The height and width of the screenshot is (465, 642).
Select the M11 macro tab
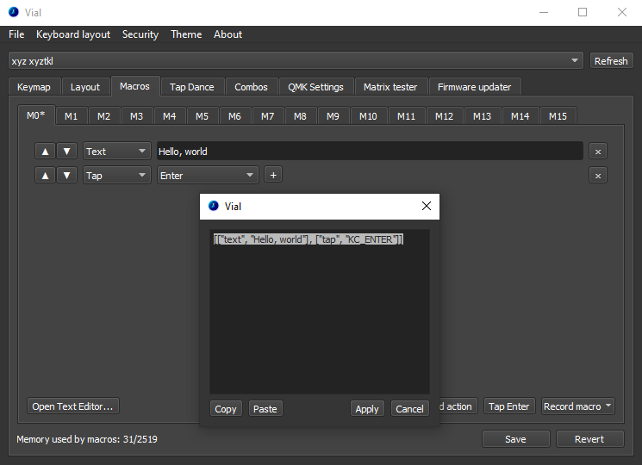tap(406, 116)
